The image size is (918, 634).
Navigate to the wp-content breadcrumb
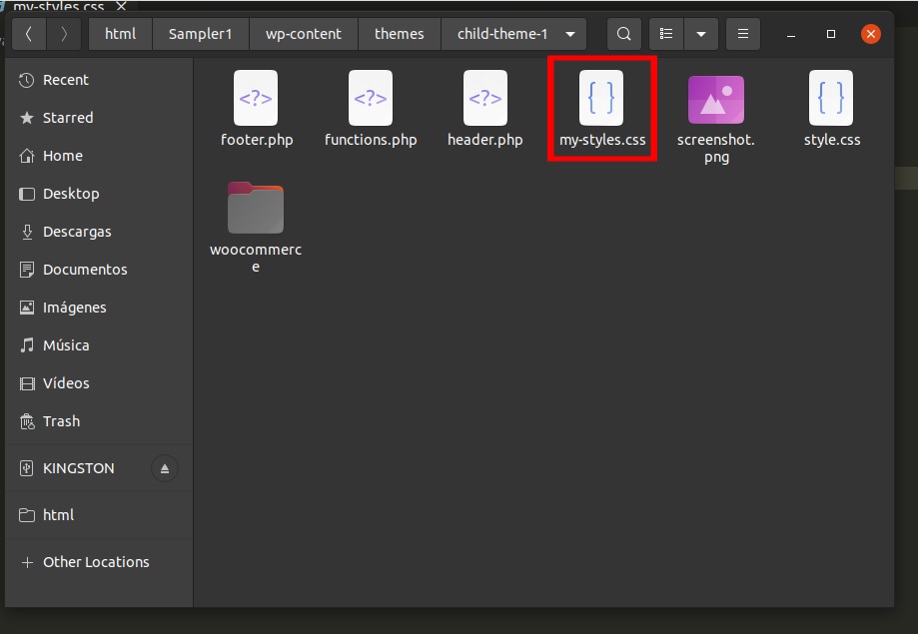click(304, 34)
